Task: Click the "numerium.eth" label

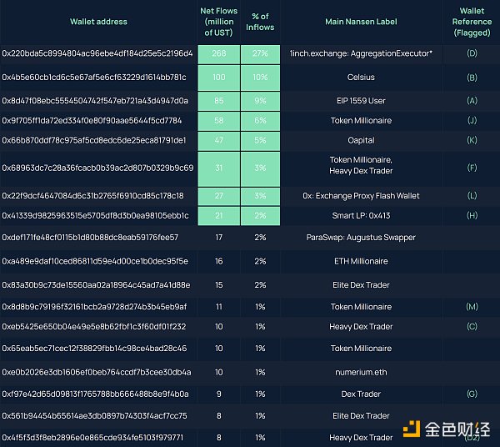Action: (x=361, y=373)
